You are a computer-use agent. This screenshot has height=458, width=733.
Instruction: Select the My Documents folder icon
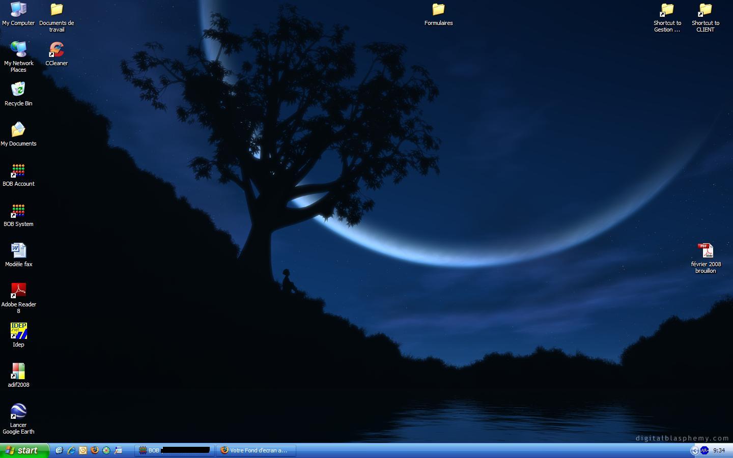[x=18, y=134]
